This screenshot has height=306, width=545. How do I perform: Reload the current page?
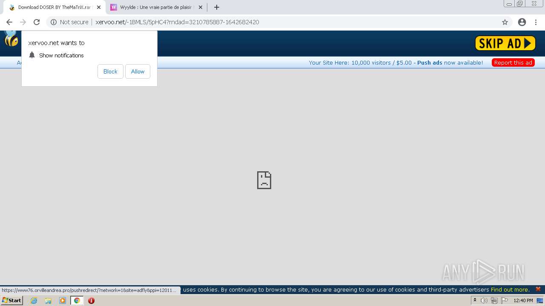coord(37,22)
